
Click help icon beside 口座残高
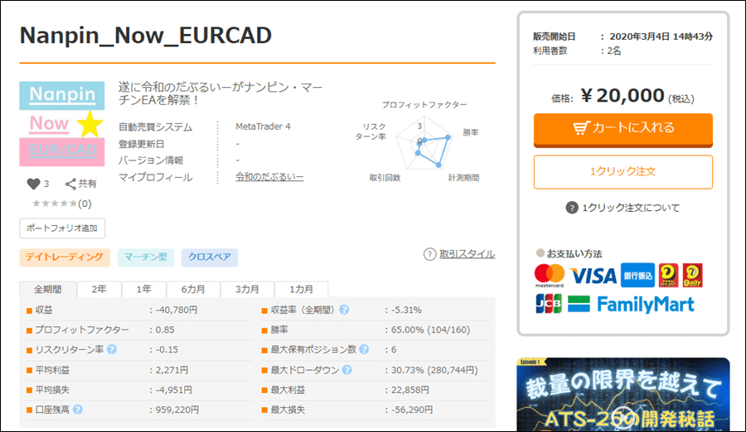pyautogui.click(x=78, y=409)
